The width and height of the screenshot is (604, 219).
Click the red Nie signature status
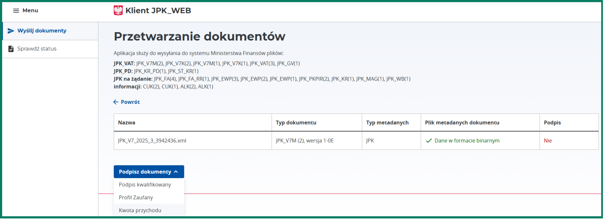(548, 141)
